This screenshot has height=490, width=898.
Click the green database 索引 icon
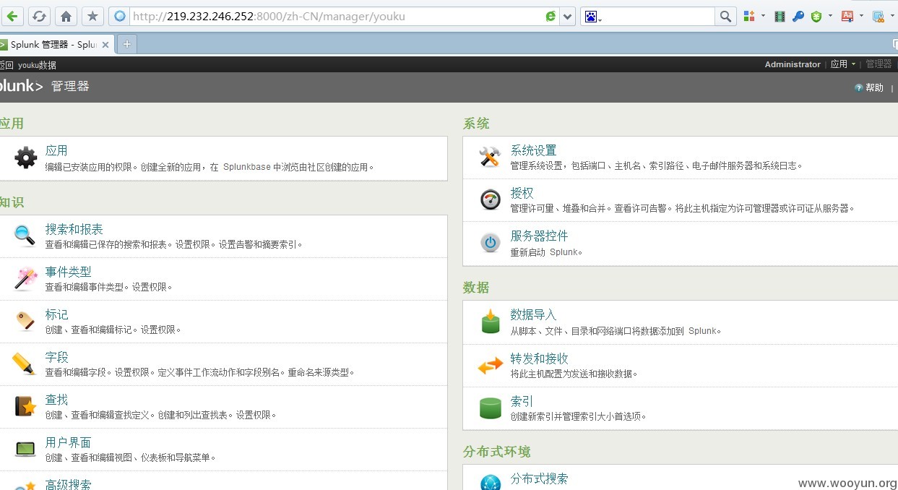coord(491,408)
